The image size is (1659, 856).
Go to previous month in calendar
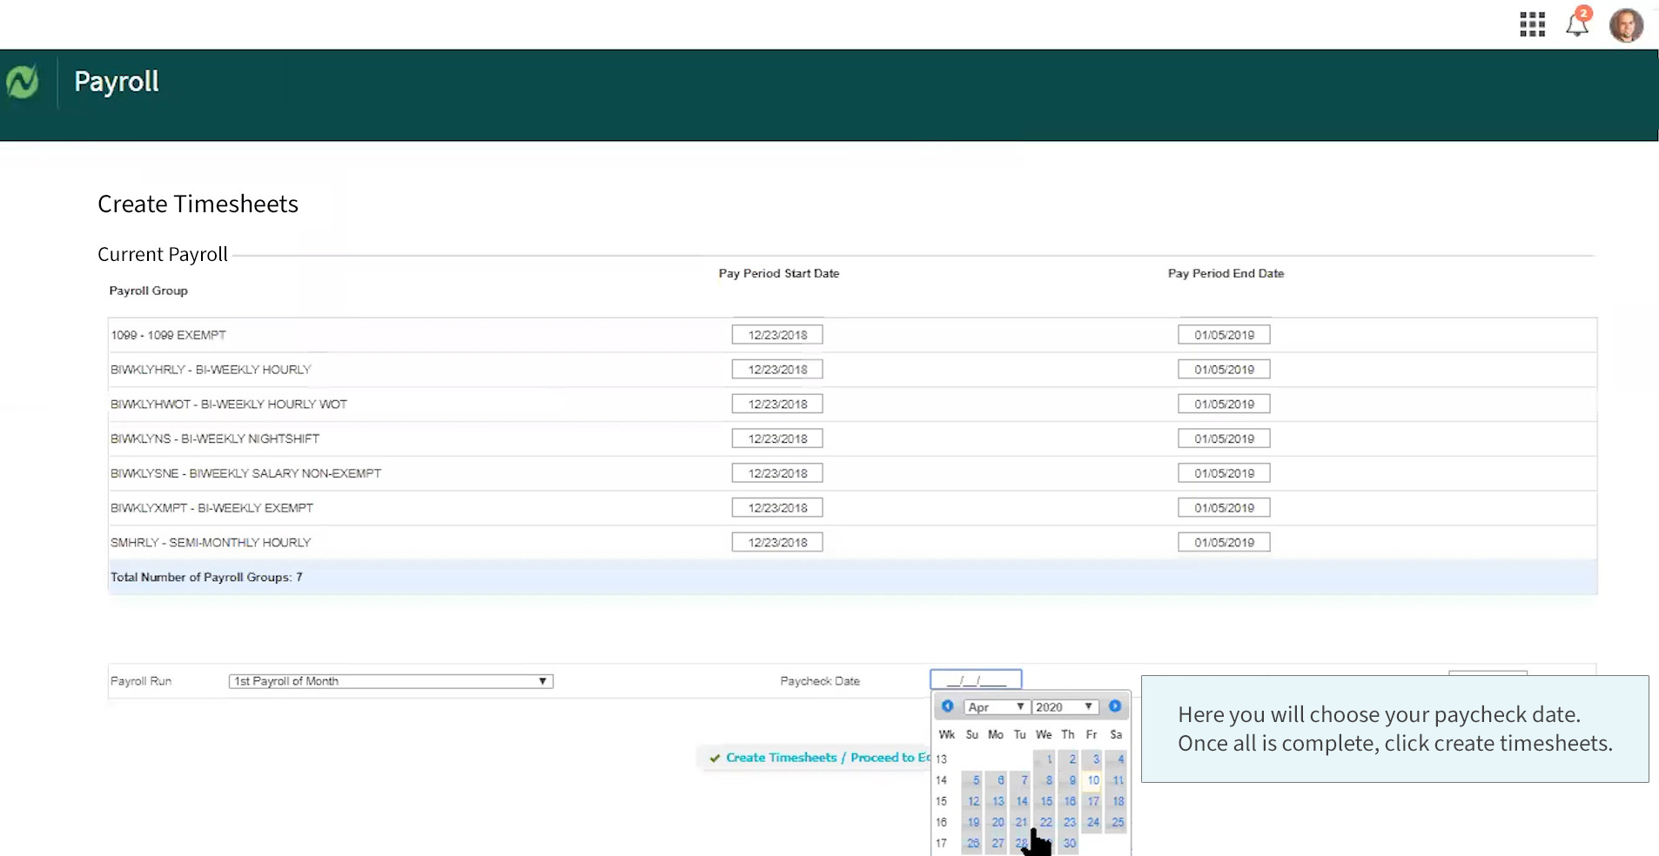click(947, 706)
